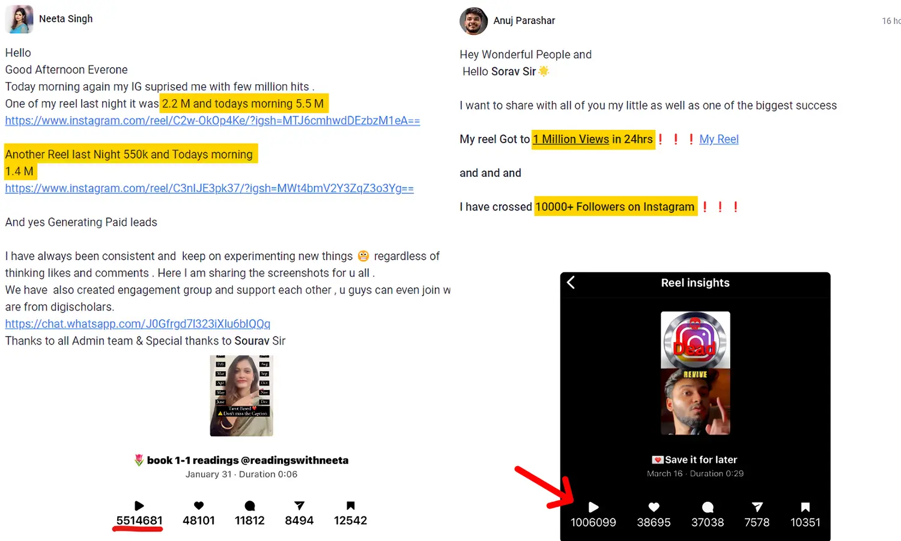Click the comment icon above 11812
The width and height of the screenshot is (901, 541).
tap(250, 506)
